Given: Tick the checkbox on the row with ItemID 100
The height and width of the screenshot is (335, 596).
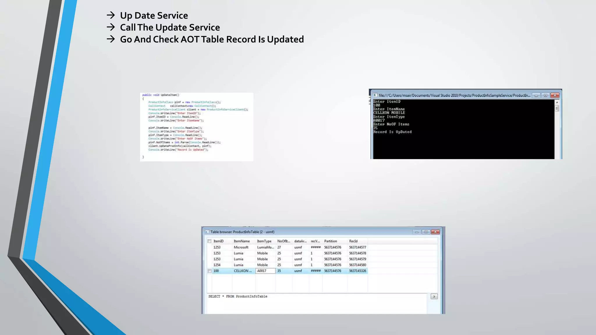Looking at the screenshot, I should coord(209,271).
